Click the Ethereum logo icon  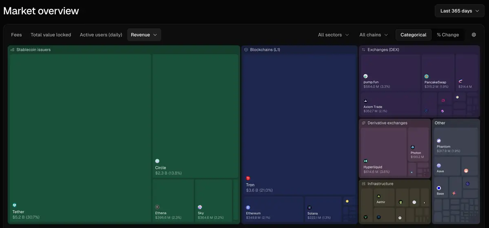pos(248,208)
